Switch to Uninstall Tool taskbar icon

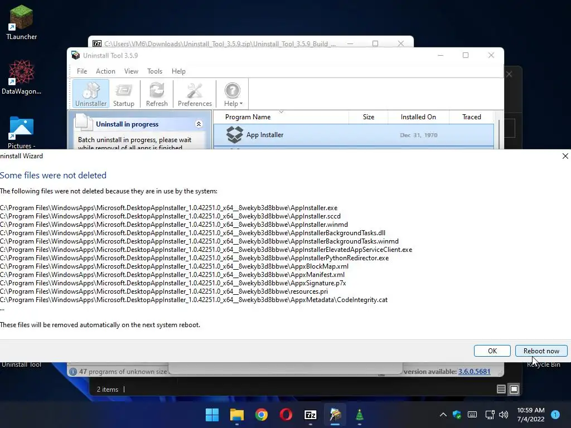coord(335,415)
